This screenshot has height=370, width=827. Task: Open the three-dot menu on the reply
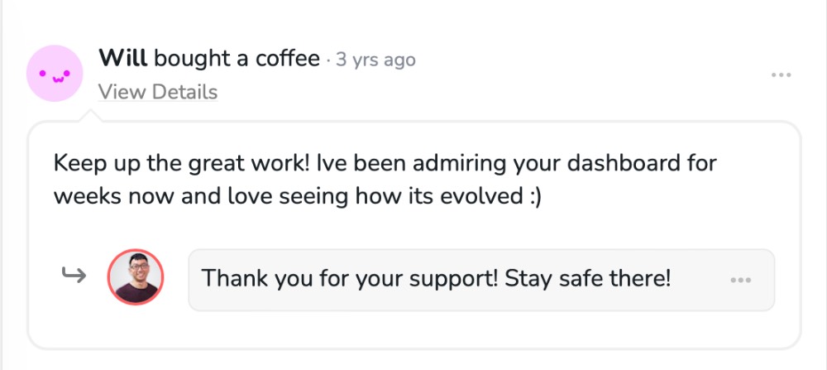(x=740, y=280)
